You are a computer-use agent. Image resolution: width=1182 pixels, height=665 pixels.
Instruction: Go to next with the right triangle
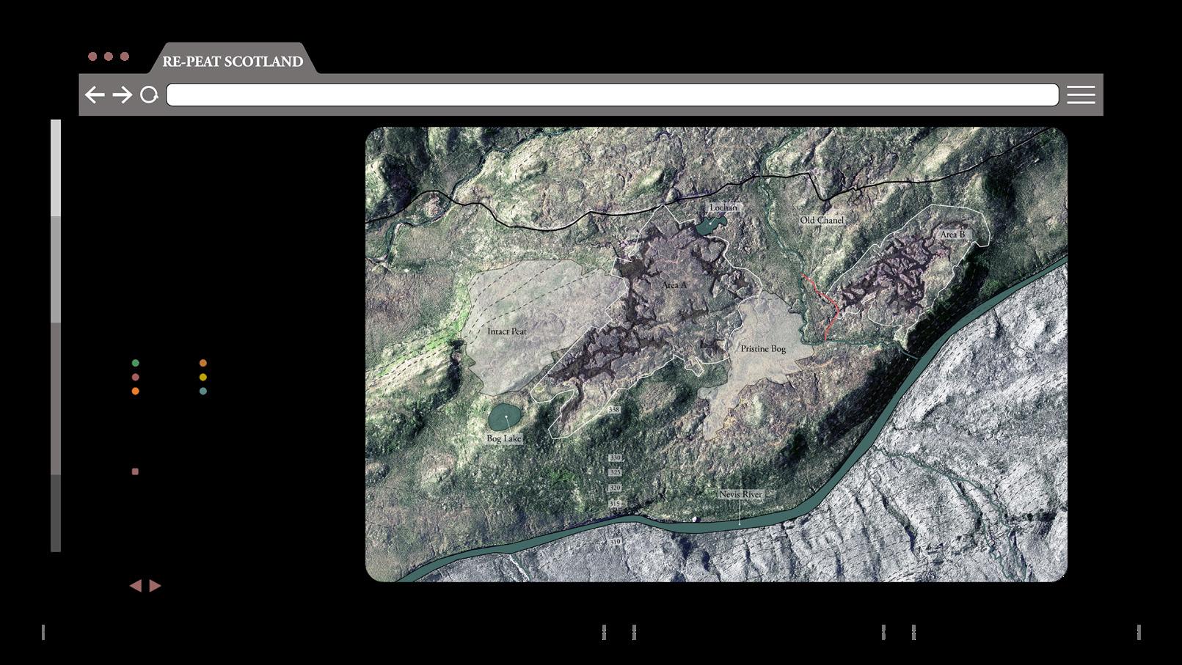(x=155, y=585)
